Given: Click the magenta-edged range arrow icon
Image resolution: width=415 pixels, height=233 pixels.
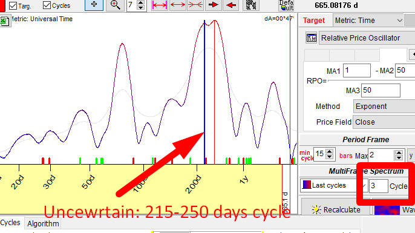Looking at the screenshot, I should pos(160,5).
